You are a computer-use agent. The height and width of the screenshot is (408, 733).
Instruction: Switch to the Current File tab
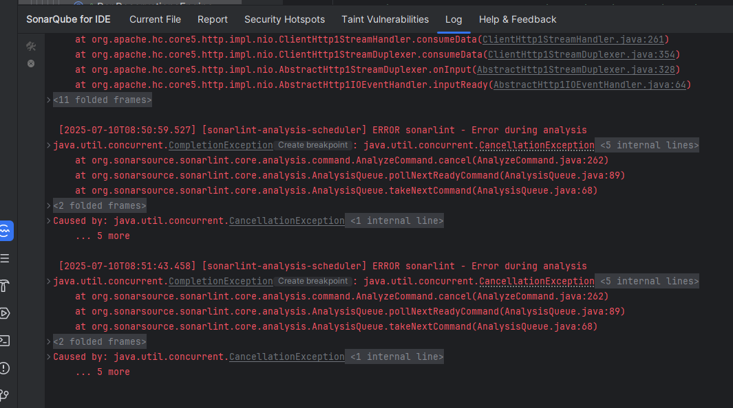[x=155, y=19]
